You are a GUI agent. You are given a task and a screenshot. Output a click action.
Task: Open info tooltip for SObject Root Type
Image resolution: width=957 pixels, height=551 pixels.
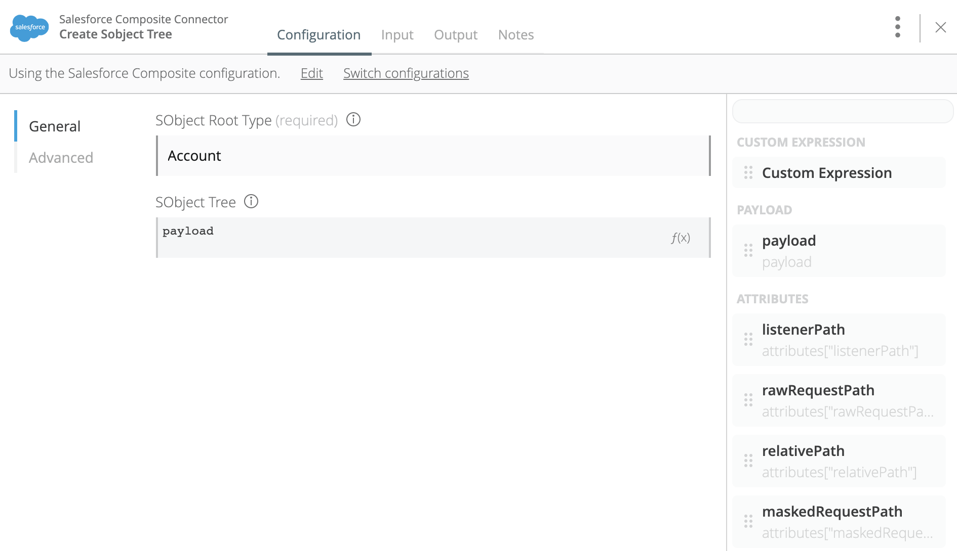(x=353, y=120)
